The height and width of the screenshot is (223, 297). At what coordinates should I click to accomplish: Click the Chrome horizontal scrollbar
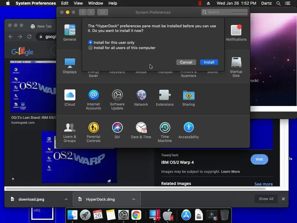point(135,189)
